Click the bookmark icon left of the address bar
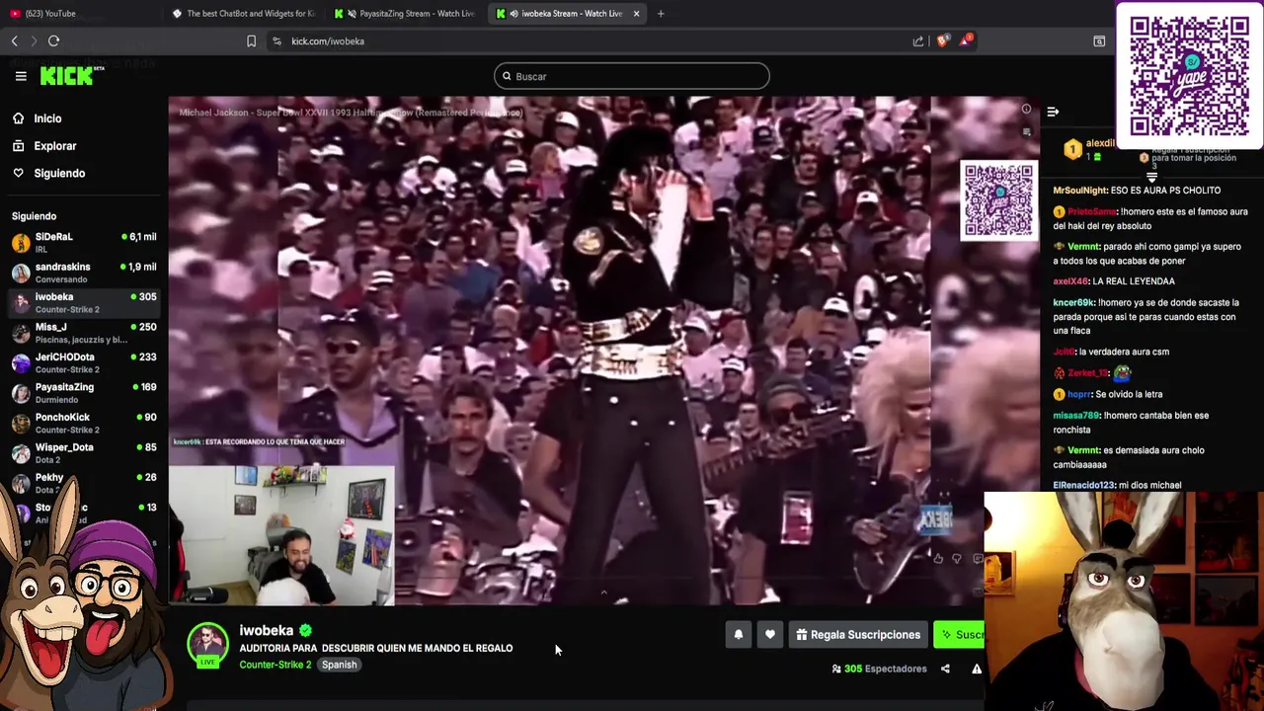1264x711 pixels. click(251, 40)
